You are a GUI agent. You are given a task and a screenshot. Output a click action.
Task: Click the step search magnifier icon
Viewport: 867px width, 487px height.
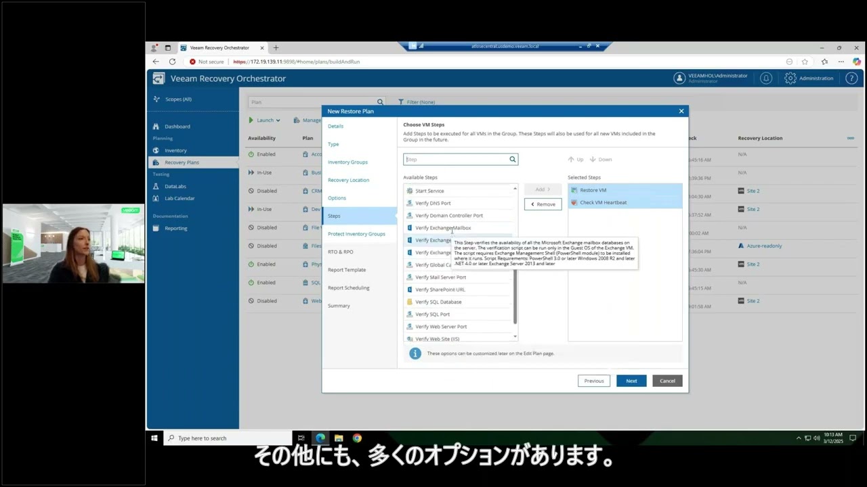click(x=513, y=160)
